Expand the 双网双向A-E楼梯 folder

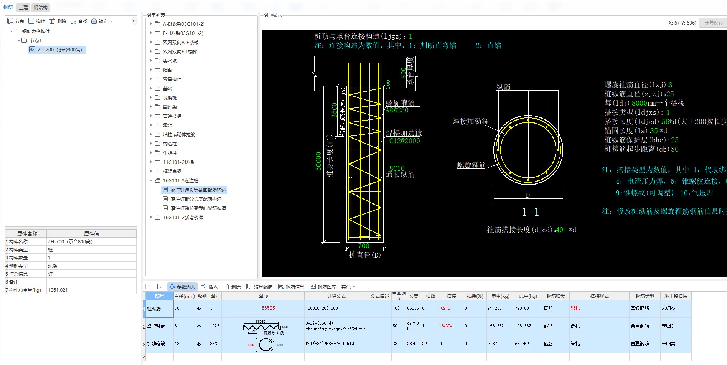tap(151, 42)
